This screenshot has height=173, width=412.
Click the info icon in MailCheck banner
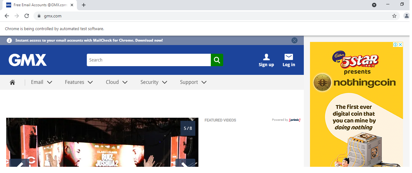coord(9,40)
